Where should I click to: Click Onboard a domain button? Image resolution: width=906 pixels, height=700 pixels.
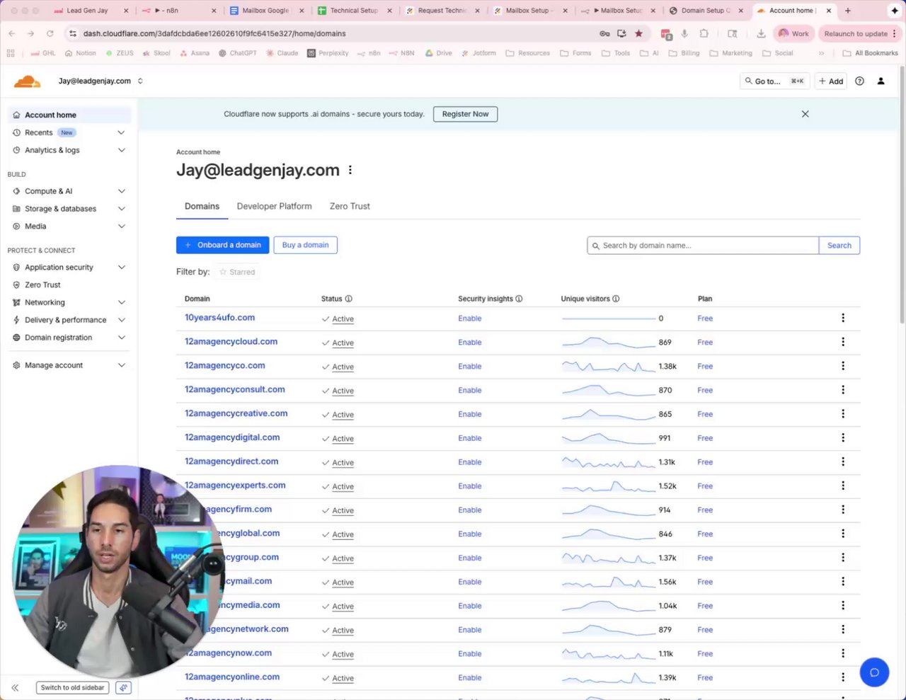tap(222, 245)
